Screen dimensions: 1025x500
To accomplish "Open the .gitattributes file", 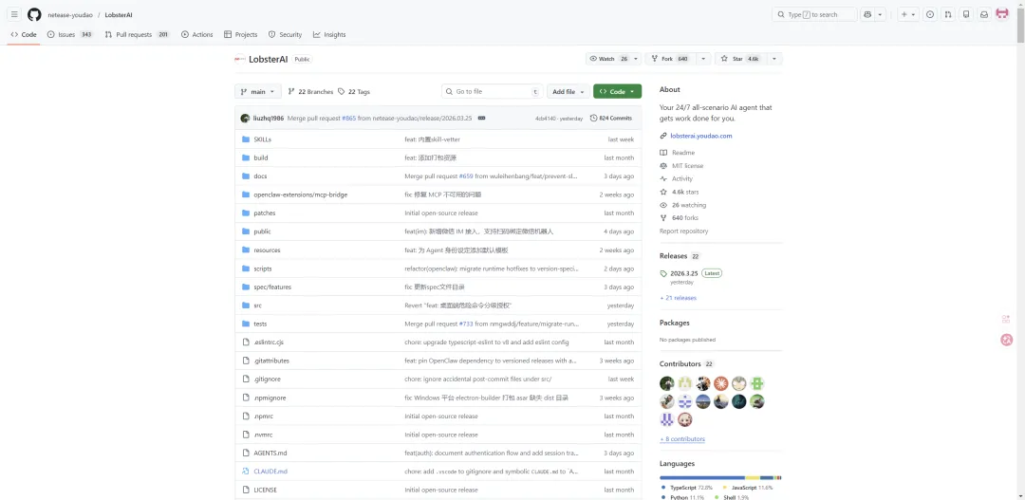I will [x=271, y=361].
